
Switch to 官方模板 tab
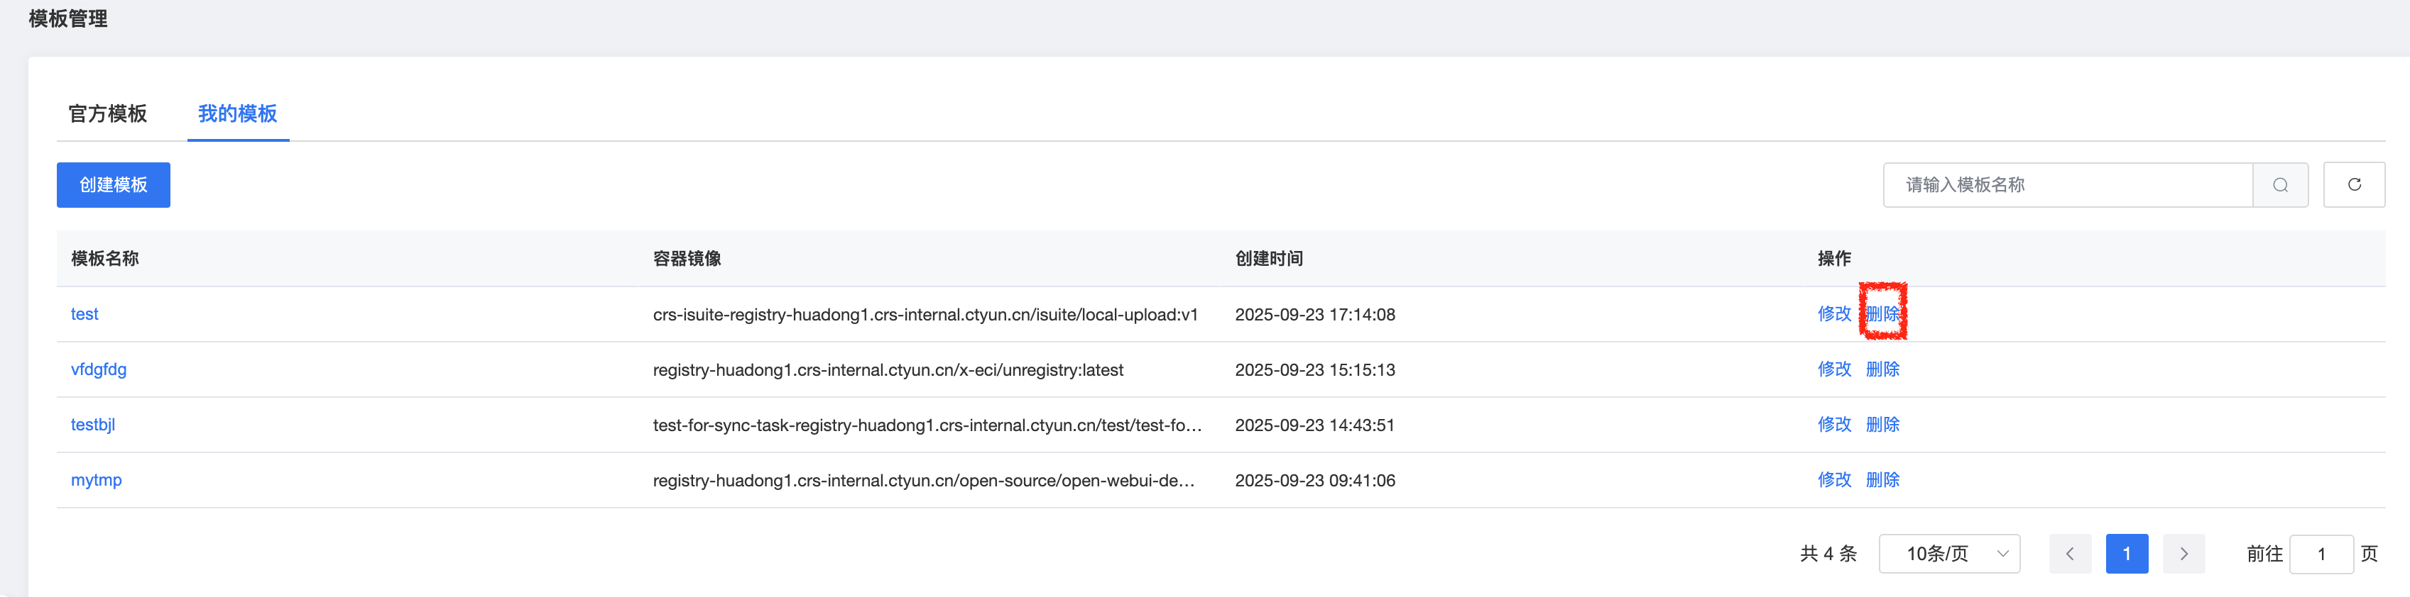[108, 114]
